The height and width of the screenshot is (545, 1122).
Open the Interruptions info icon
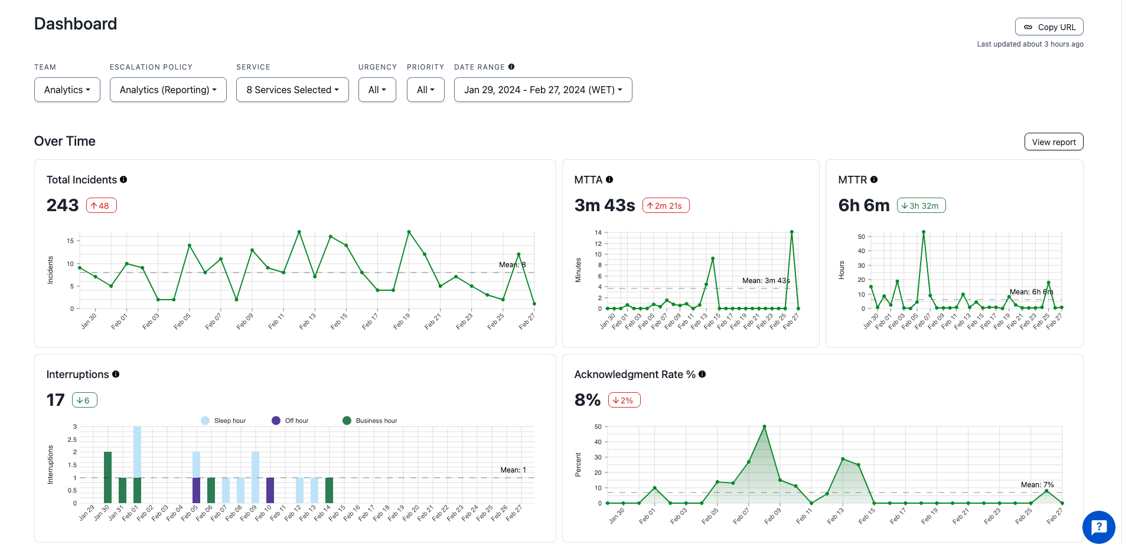[116, 374]
